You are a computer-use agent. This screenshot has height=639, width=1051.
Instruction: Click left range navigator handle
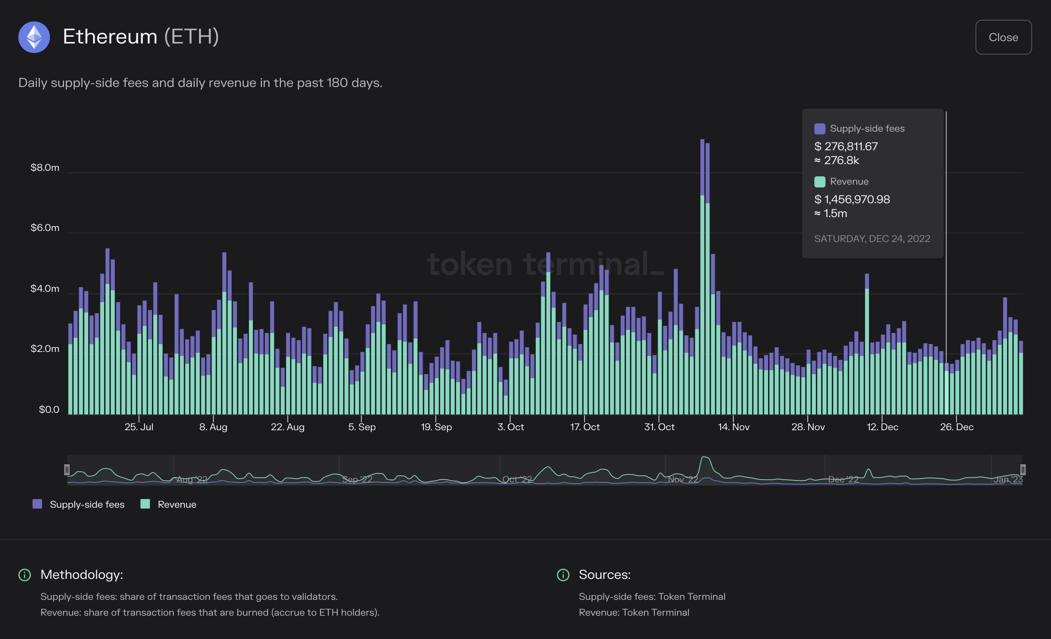(x=67, y=469)
